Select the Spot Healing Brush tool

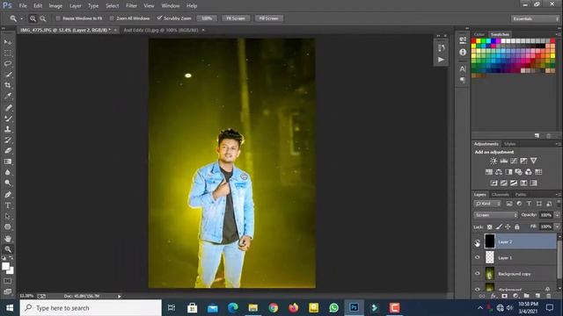[8, 107]
